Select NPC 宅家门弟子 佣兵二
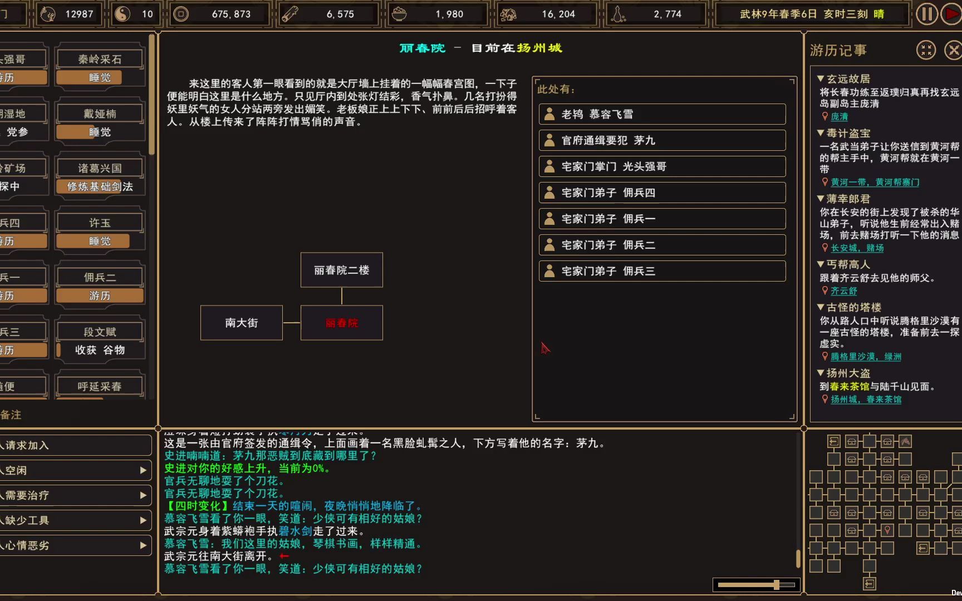 (x=662, y=245)
